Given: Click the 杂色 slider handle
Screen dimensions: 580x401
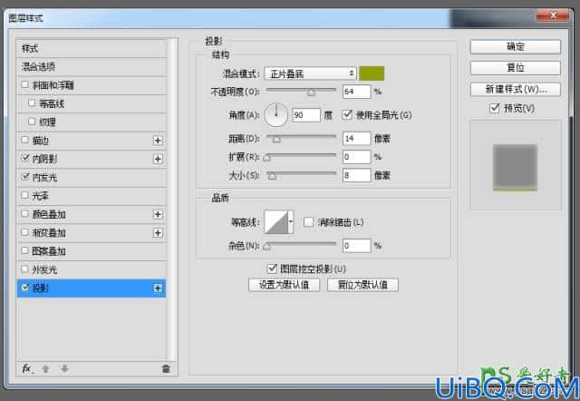Looking at the screenshot, I should click(x=266, y=246).
